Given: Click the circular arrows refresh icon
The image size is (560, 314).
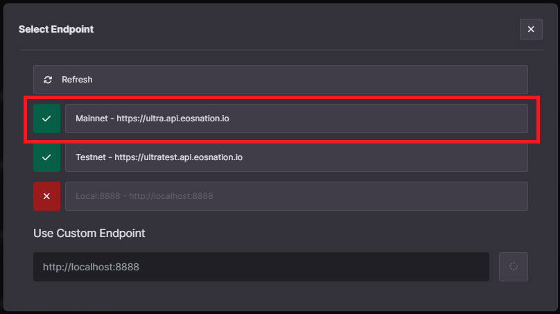Looking at the screenshot, I should [x=48, y=80].
